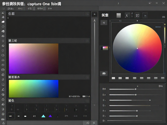The width and height of the screenshot is (167, 125).
Task: Click the large grey square swatch above color wheel
Action: click(x=119, y=16)
